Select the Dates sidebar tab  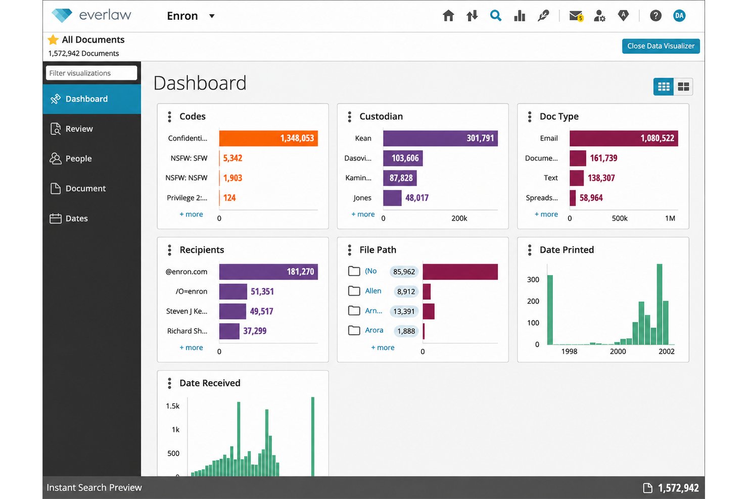(92, 218)
